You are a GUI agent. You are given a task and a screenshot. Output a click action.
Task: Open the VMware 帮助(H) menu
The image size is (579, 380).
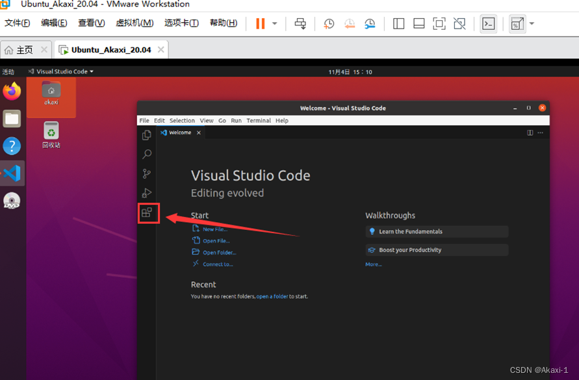(x=224, y=23)
